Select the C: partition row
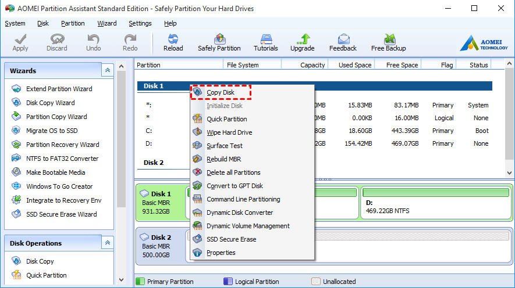Viewport: 515px width, 288px height. click(x=315, y=131)
